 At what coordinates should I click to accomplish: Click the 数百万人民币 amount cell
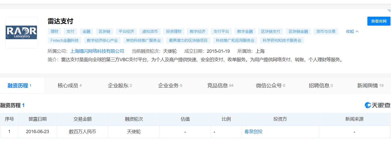(x=82, y=132)
